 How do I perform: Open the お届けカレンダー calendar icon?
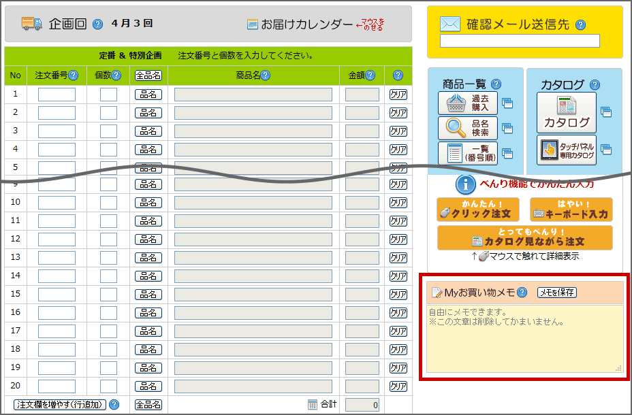pyautogui.click(x=253, y=24)
